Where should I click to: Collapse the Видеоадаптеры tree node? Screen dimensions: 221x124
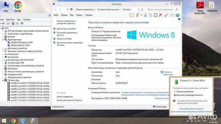[3, 40]
